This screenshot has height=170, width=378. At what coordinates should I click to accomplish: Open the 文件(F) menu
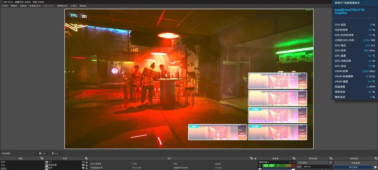[5, 6]
